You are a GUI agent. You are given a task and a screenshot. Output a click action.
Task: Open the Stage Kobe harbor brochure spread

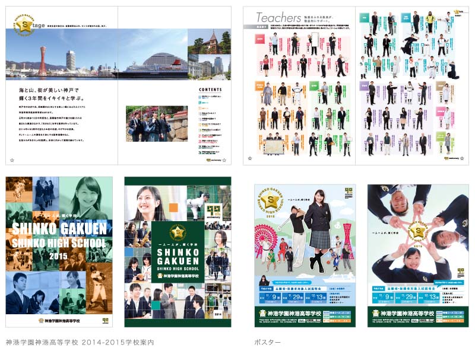(x=118, y=85)
